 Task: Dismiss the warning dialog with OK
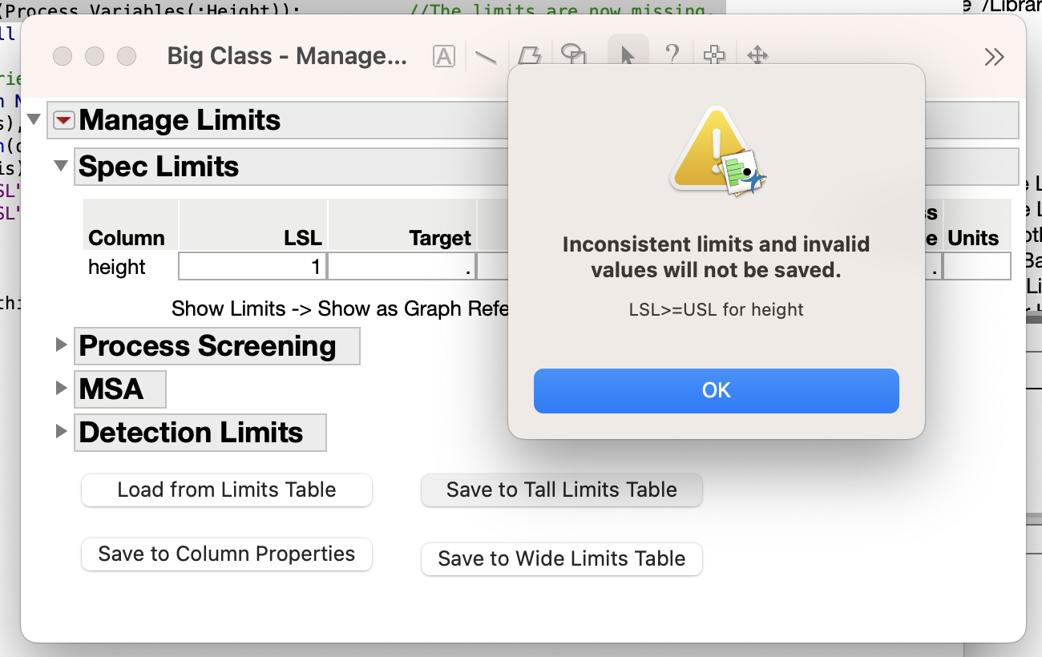(x=716, y=390)
